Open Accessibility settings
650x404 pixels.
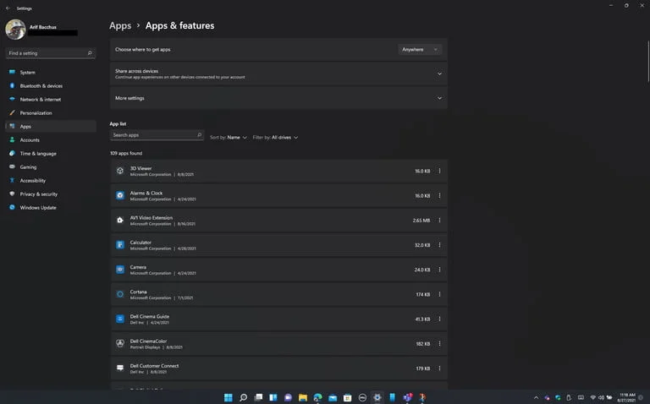(x=51, y=181)
